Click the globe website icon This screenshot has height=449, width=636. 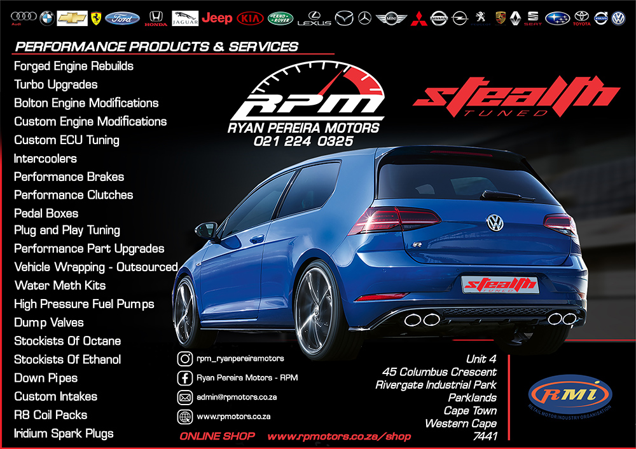tap(185, 417)
